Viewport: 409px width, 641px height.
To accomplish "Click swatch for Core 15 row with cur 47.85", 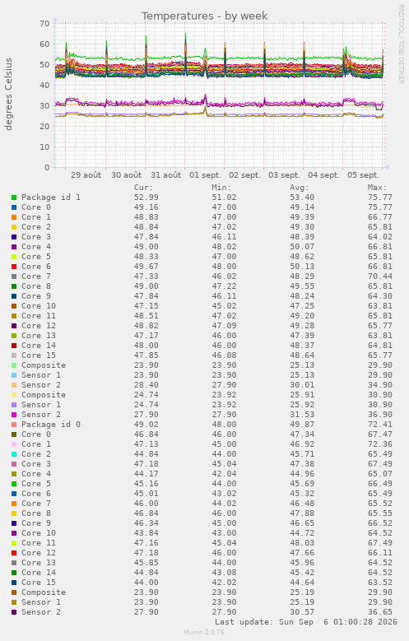I will pyautogui.click(x=14, y=355).
